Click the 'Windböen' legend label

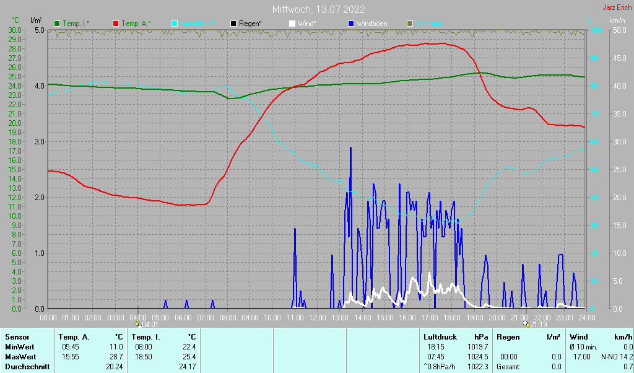tap(371, 24)
